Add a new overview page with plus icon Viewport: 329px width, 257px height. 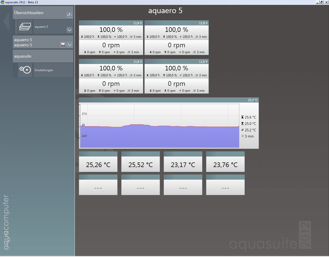(69, 15)
